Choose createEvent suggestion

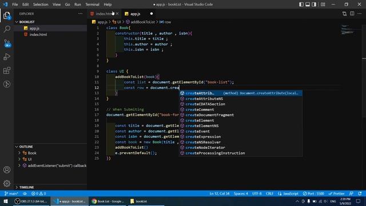[241, 131]
